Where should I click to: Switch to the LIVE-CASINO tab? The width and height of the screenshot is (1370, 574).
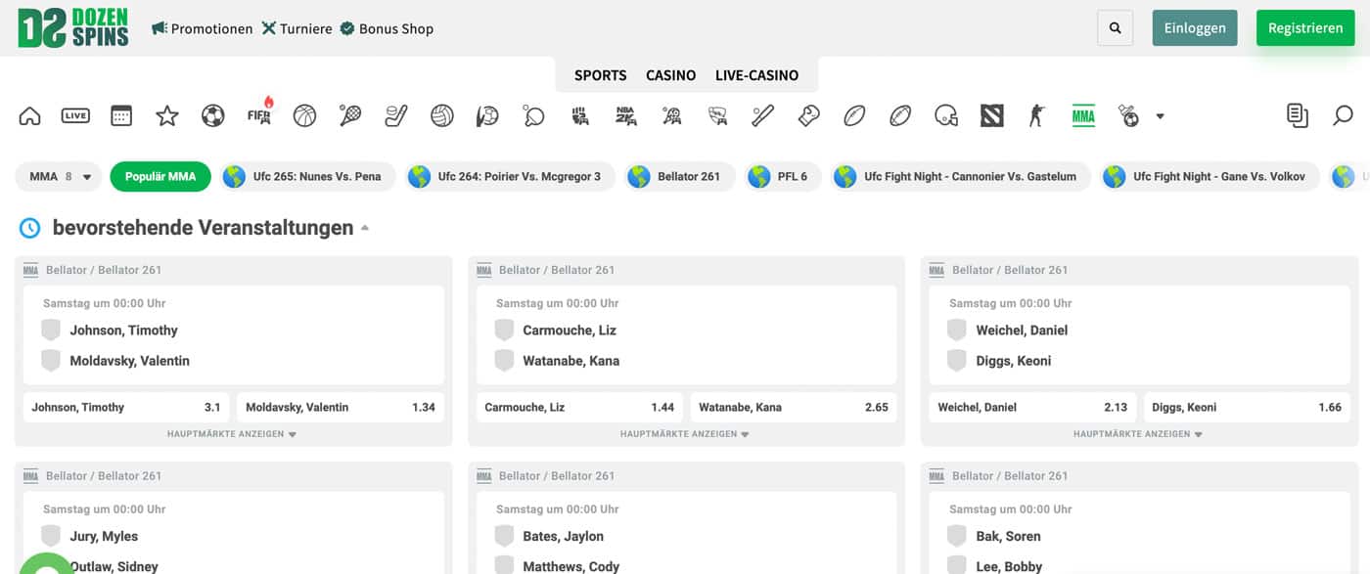click(757, 75)
